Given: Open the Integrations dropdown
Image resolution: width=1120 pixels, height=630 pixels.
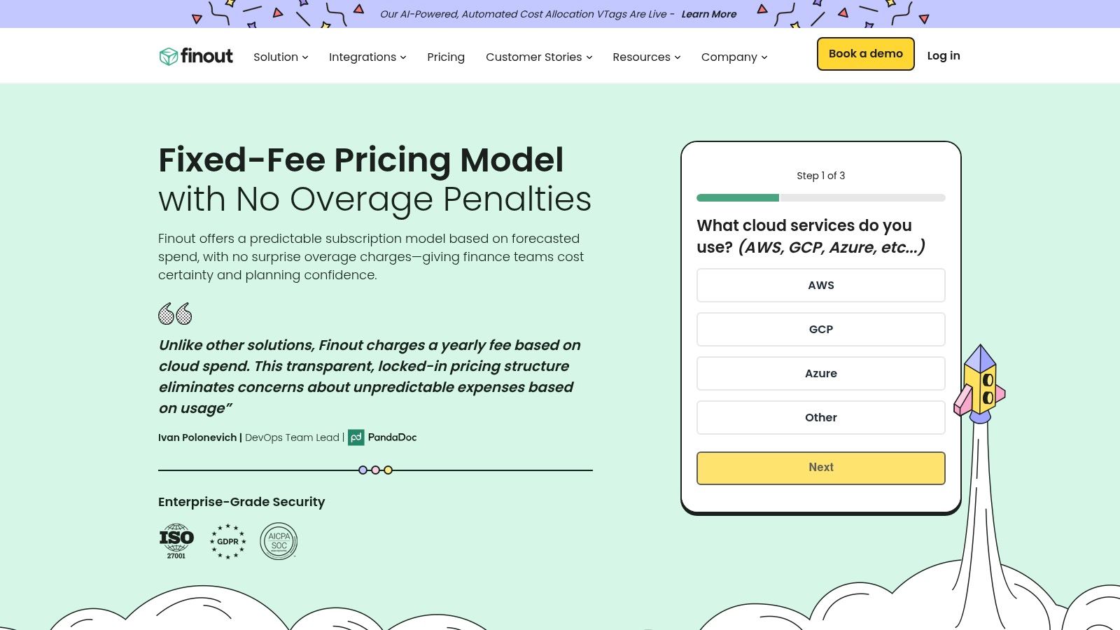Looking at the screenshot, I should pyautogui.click(x=367, y=57).
